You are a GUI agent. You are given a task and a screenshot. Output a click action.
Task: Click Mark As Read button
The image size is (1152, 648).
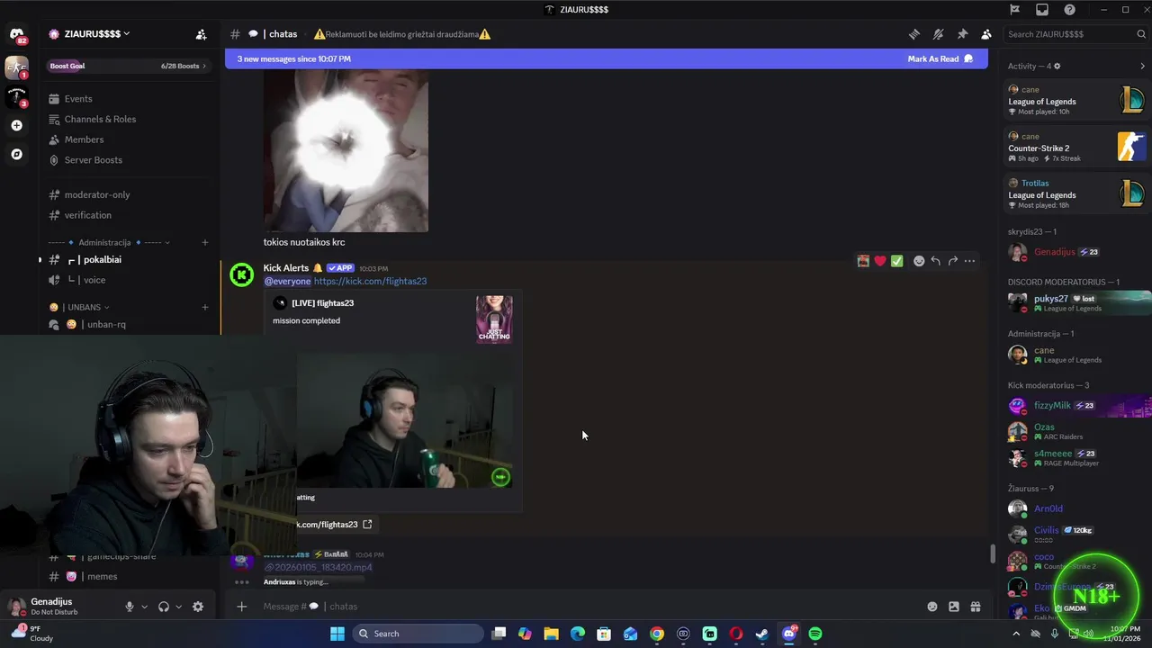tap(940, 58)
